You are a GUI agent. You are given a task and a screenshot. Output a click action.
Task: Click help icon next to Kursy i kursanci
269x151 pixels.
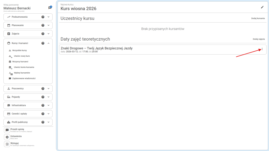[x=43, y=43]
